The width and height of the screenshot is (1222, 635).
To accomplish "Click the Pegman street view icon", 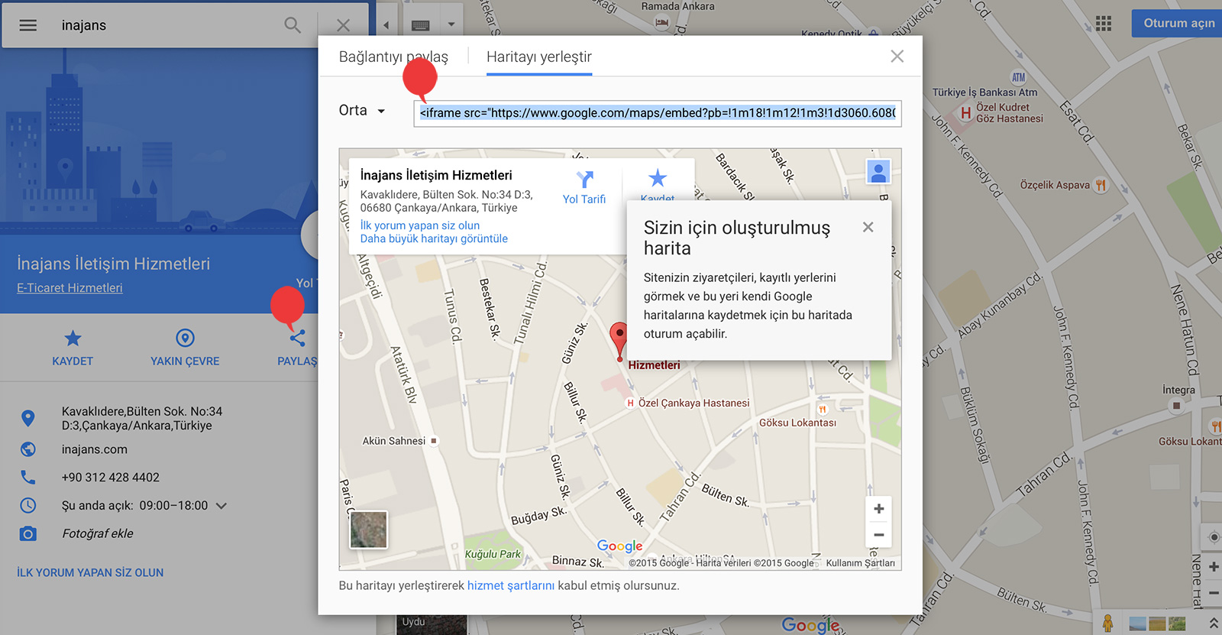I will pos(1107,623).
